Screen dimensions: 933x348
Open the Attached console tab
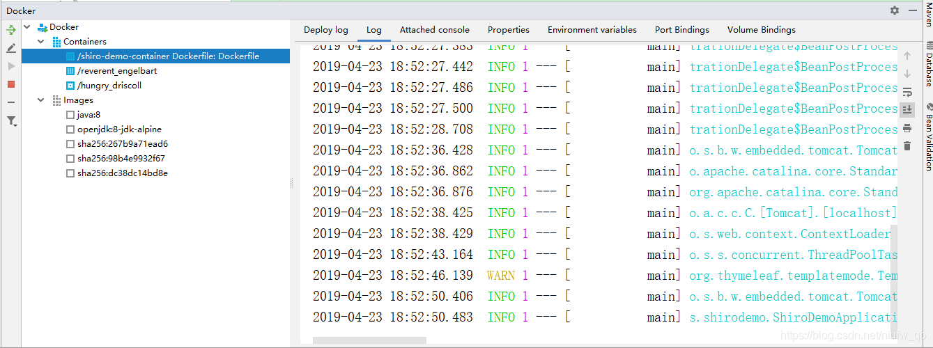pyautogui.click(x=435, y=30)
